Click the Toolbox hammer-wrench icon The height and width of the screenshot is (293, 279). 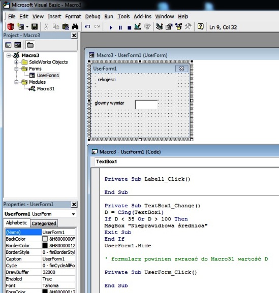click(188, 26)
